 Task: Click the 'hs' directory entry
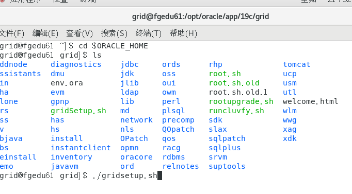[55, 129]
